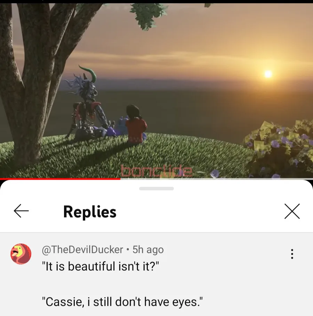The height and width of the screenshot is (316, 313).
Task: Click the '5h ago' timestamp
Action: point(148,249)
